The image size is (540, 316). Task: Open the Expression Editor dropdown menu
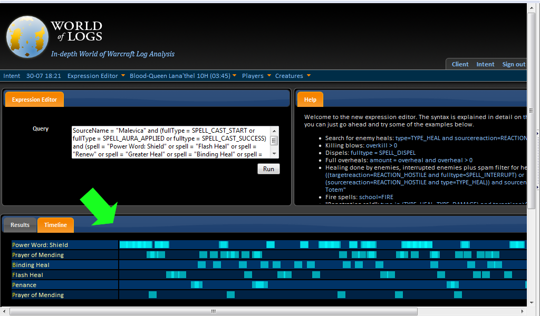(x=96, y=76)
